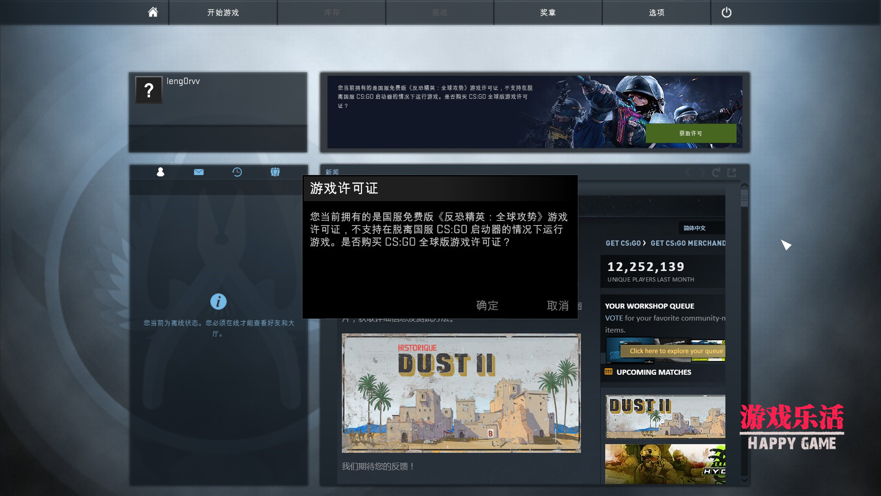Confirm the license dialog with 确定
Viewport: 881px width, 496px height.
click(x=487, y=306)
